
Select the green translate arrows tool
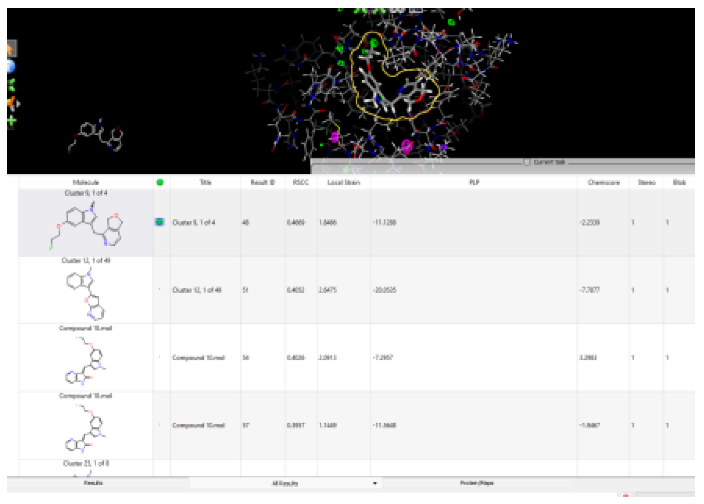(11, 84)
